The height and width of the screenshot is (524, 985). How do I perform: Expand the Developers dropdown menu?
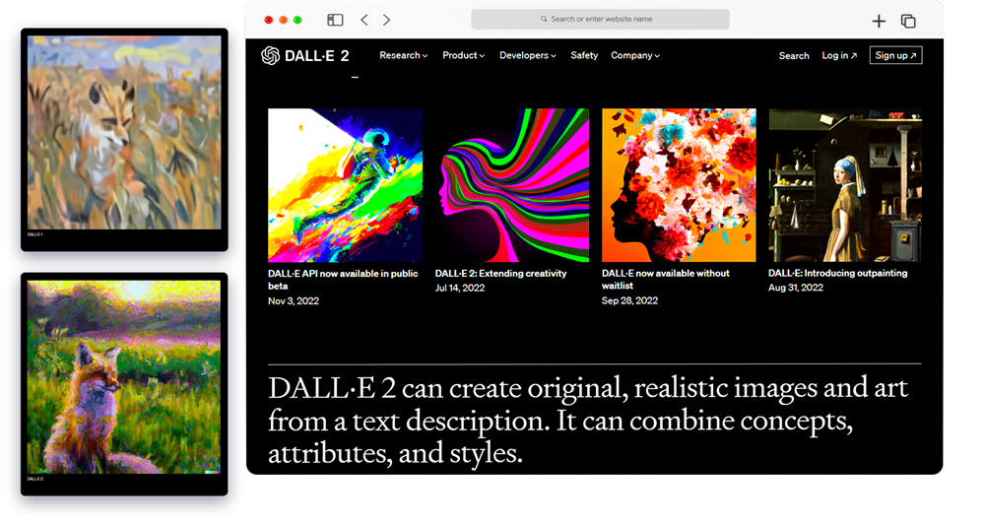coord(528,55)
